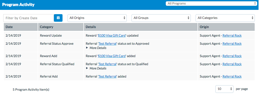Click the 2/14/2019 date in Reward Update row
The height and width of the screenshot is (95, 259).
[x=13, y=35]
